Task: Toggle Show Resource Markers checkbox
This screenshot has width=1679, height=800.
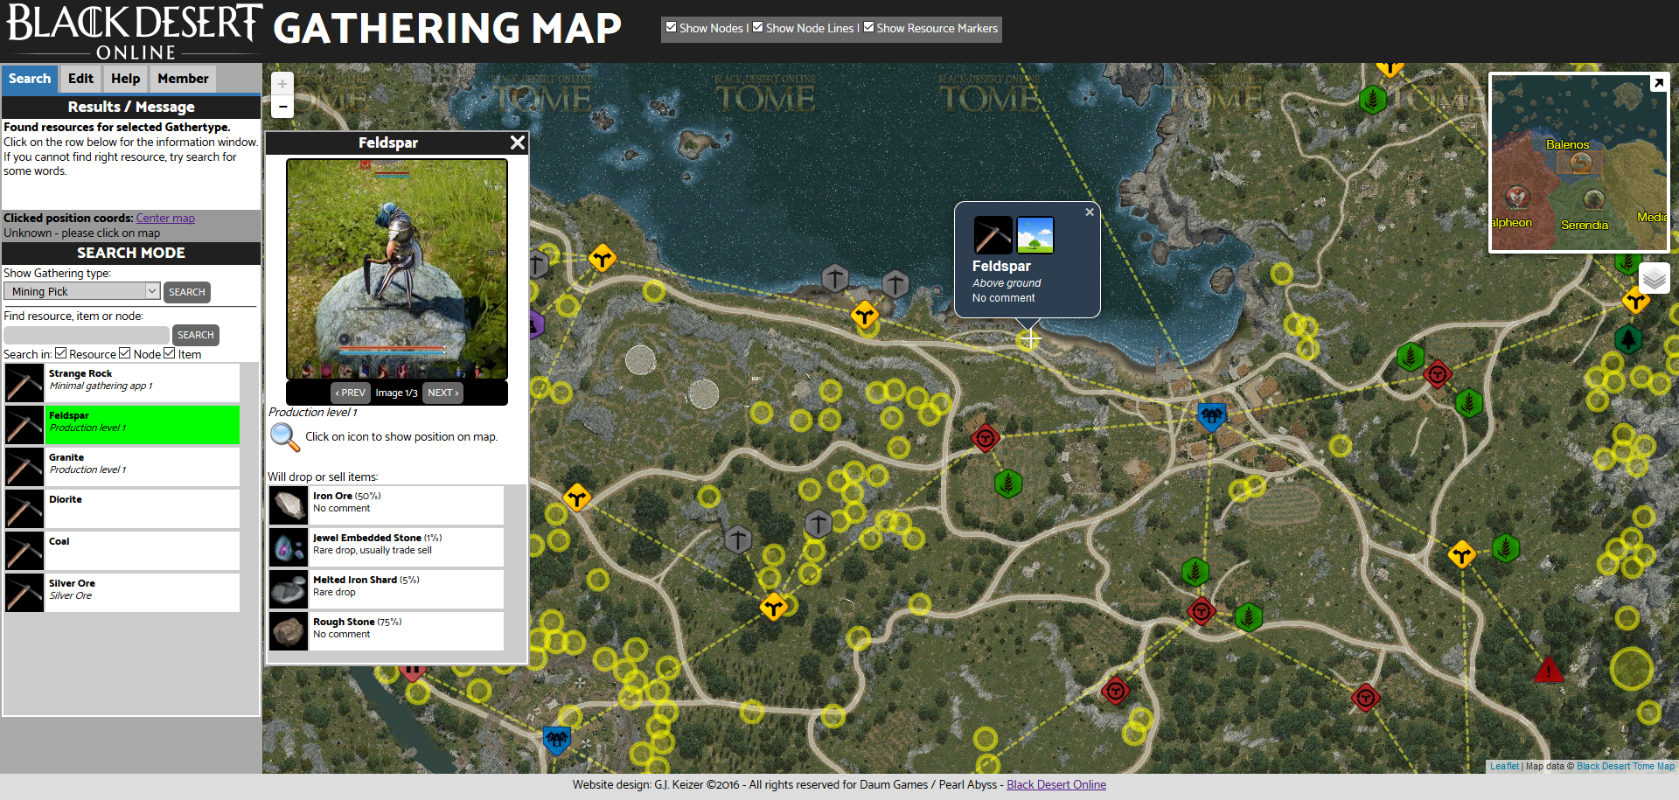Action: [868, 27]
